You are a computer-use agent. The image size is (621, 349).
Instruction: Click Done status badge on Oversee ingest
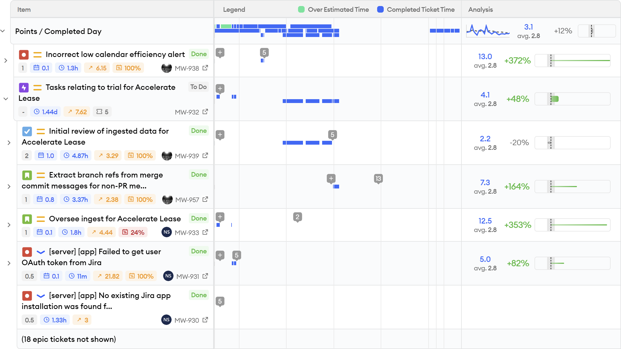coord(199,218)
